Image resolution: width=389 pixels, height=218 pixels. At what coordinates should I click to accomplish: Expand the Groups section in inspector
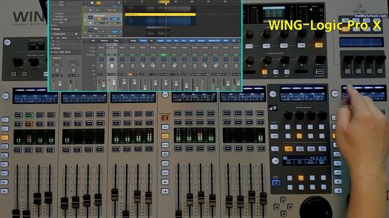click(x=52, y=29)
